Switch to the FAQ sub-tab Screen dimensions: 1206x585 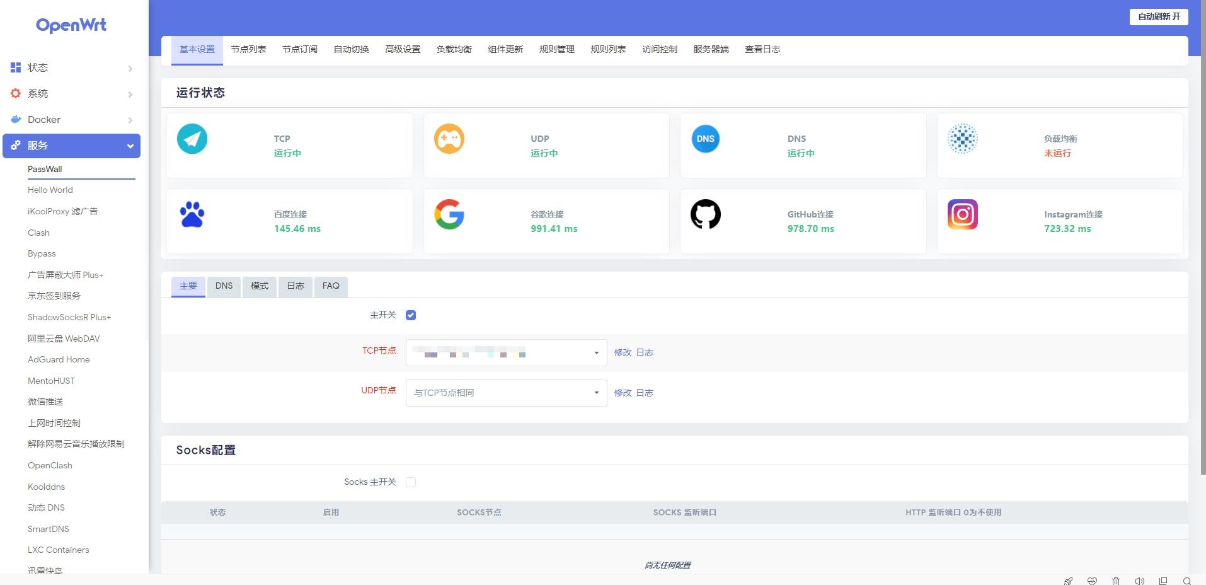point(331,286)
